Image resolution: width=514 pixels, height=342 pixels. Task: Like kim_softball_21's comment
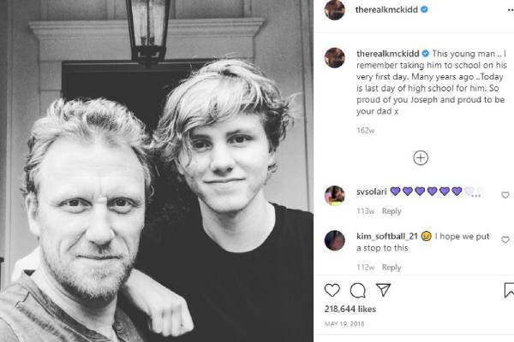(505, 239)
